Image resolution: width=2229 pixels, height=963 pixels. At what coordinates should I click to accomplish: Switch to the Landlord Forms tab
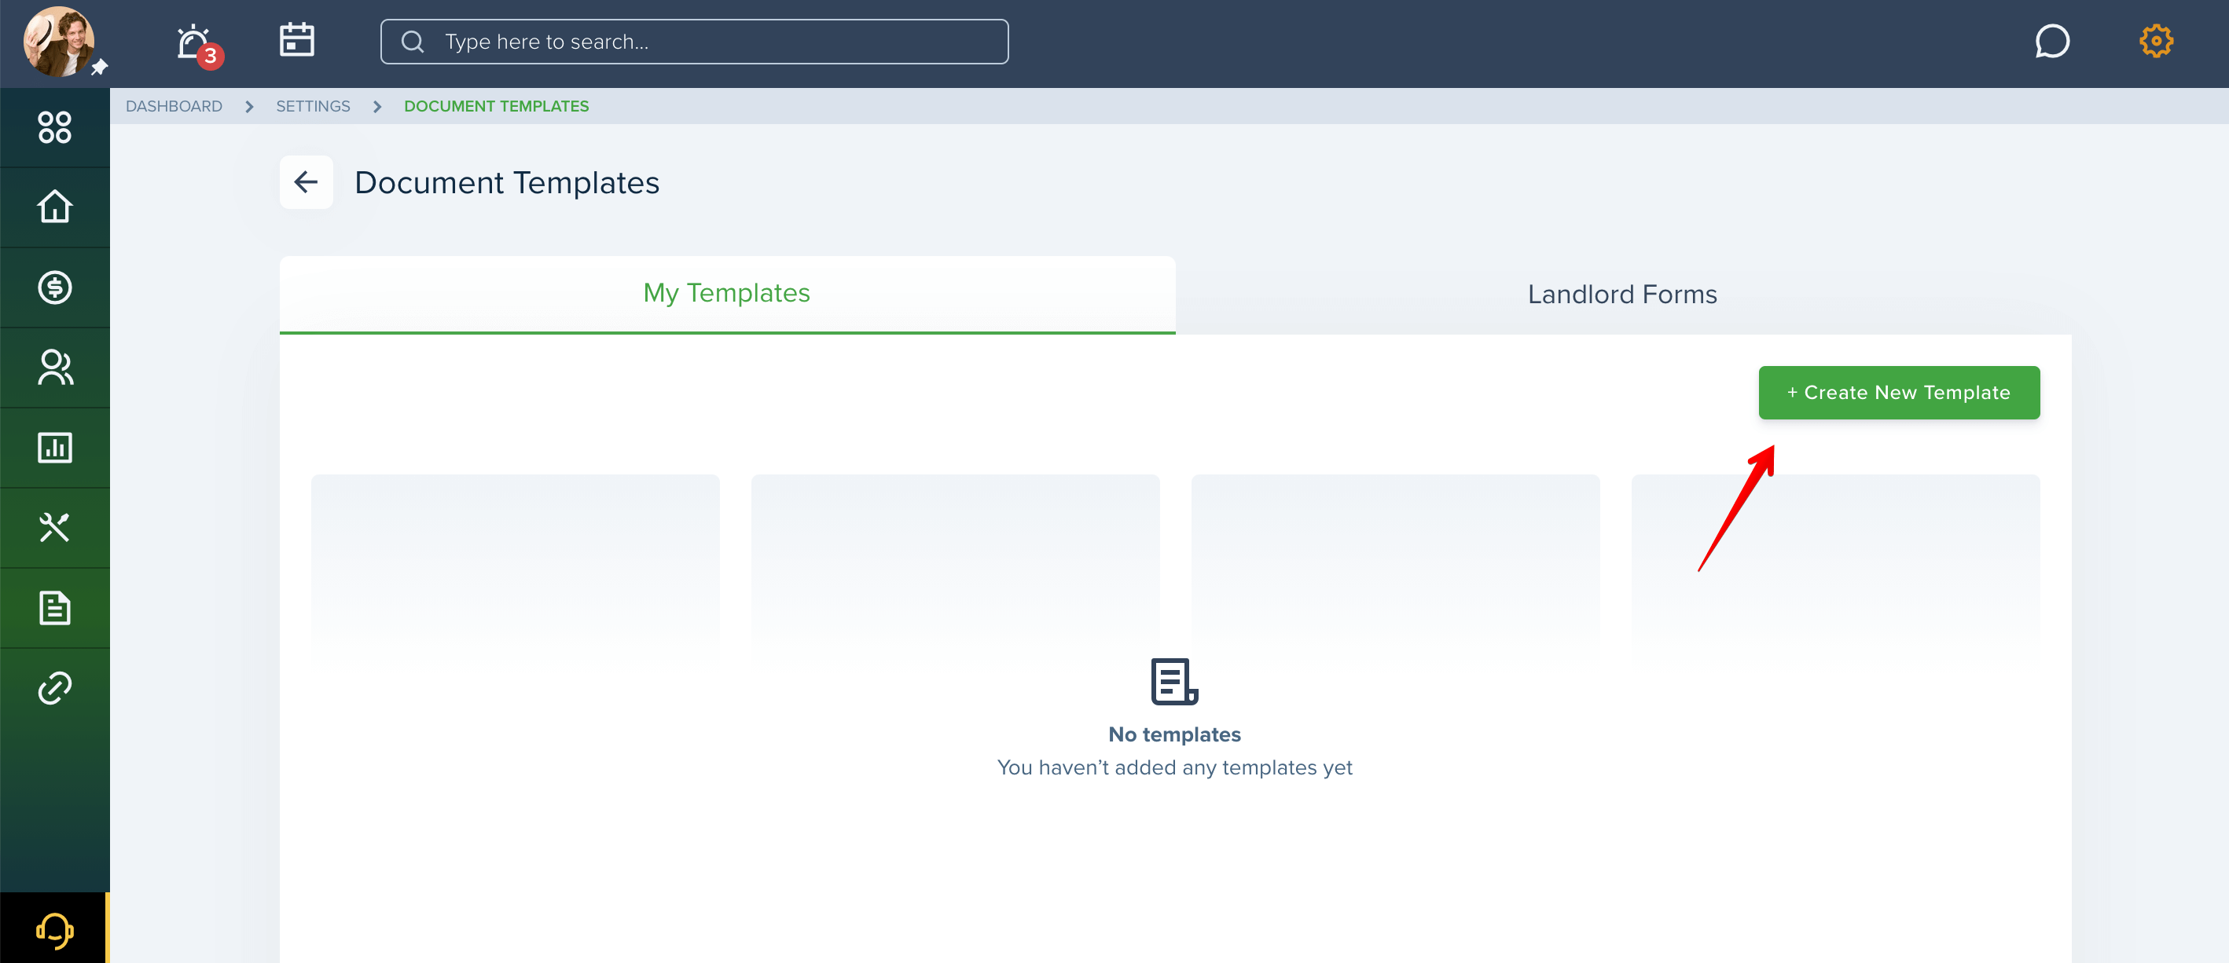pos(1622,295)
